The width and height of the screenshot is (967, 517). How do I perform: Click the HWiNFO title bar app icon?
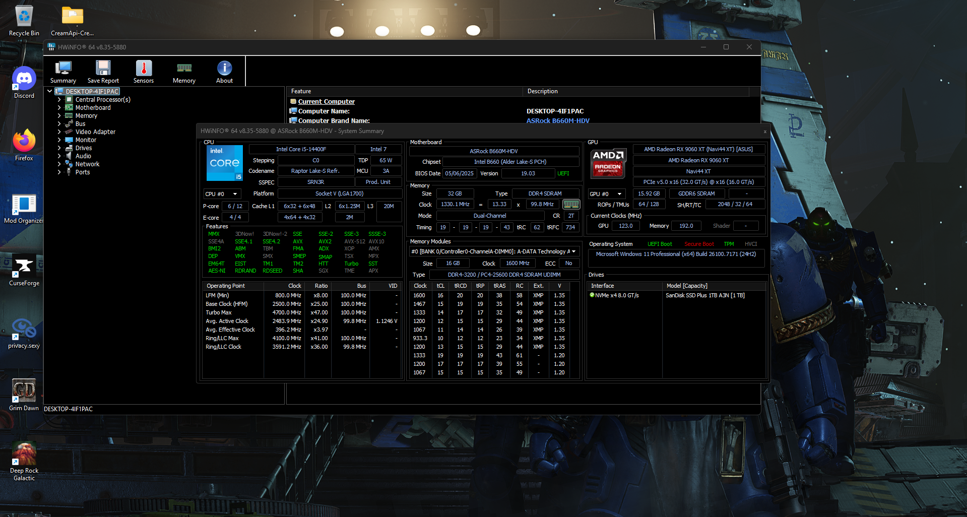click(x=51, y=47)
